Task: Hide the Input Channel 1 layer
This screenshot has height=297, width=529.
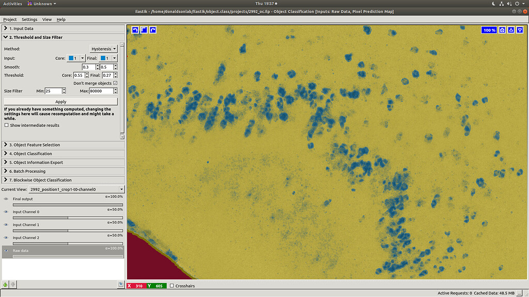Action: (x=5, y=224)
